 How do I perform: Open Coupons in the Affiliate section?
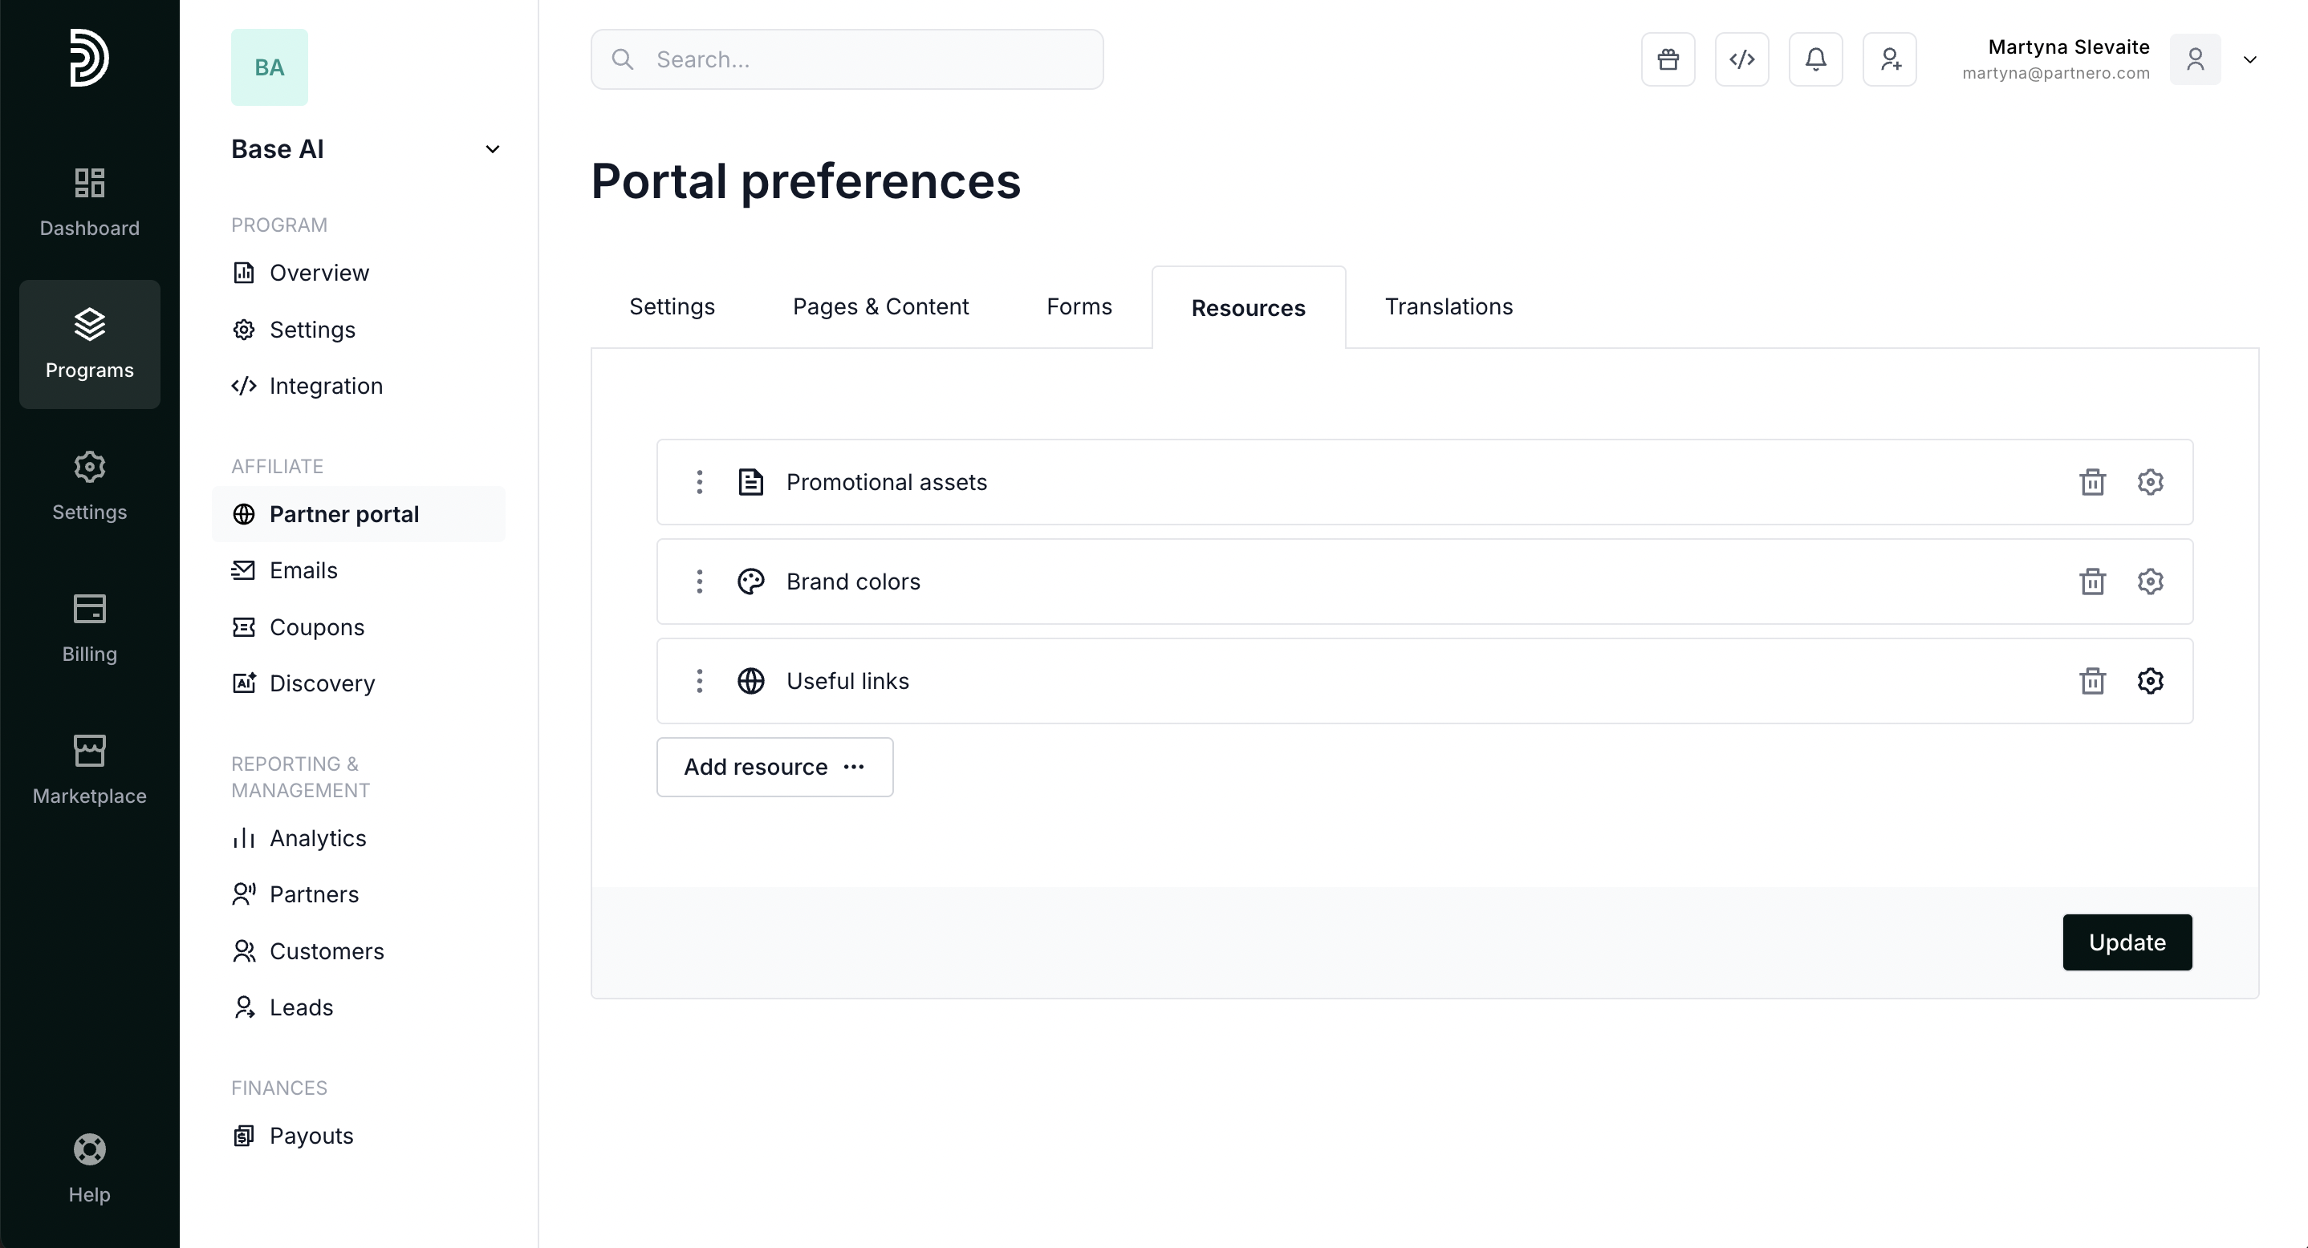(x=316, y=626)
